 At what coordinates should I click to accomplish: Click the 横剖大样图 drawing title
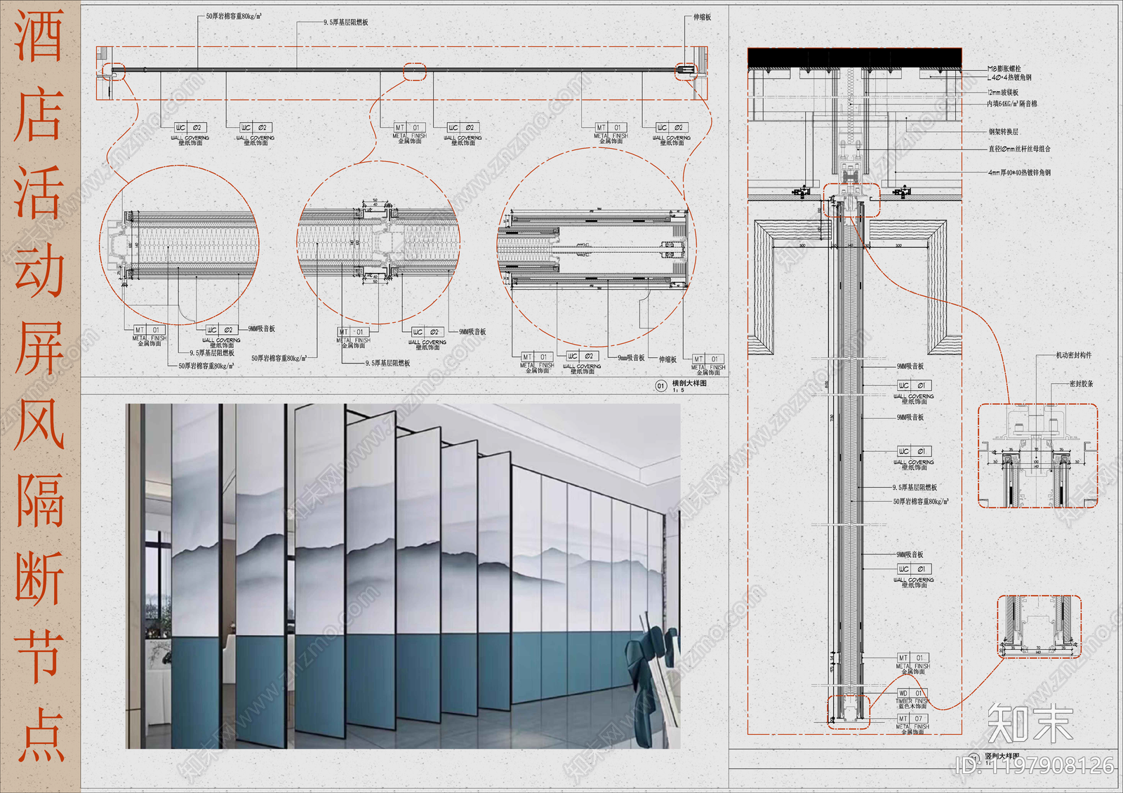coord(689,383)
